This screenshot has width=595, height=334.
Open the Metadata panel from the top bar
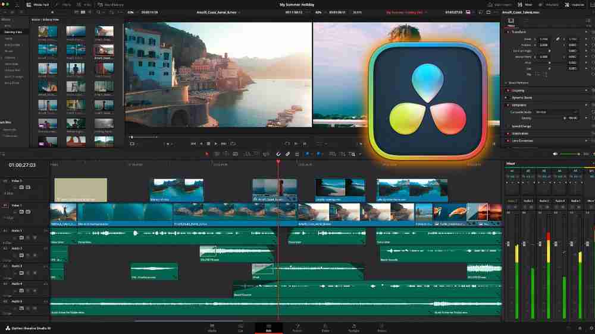click(x=549, y=5)
